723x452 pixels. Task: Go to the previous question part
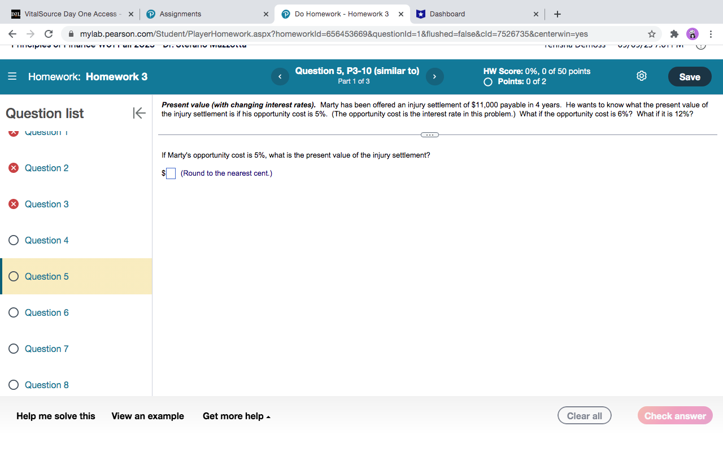280,76
